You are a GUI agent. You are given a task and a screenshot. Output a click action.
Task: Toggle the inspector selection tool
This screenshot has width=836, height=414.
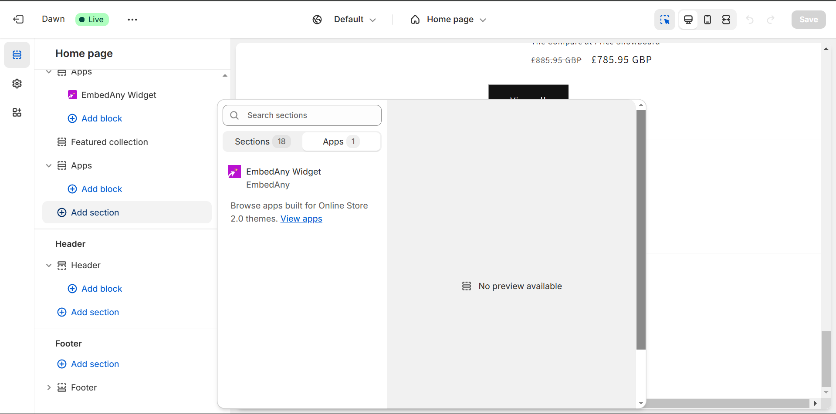pyautogui.click(x=664, y=20)
